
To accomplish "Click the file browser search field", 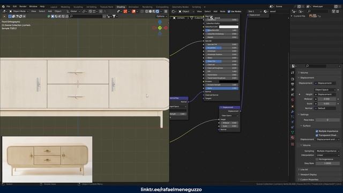I will pos(86,16).
